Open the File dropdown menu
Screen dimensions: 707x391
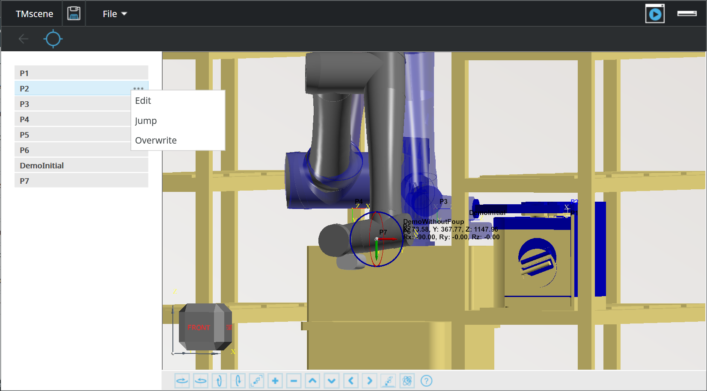pos(115,14)
